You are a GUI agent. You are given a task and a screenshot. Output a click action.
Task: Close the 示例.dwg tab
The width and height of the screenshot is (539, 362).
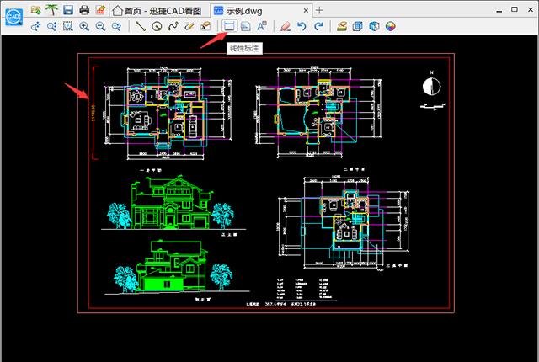(x=304, y=10)
